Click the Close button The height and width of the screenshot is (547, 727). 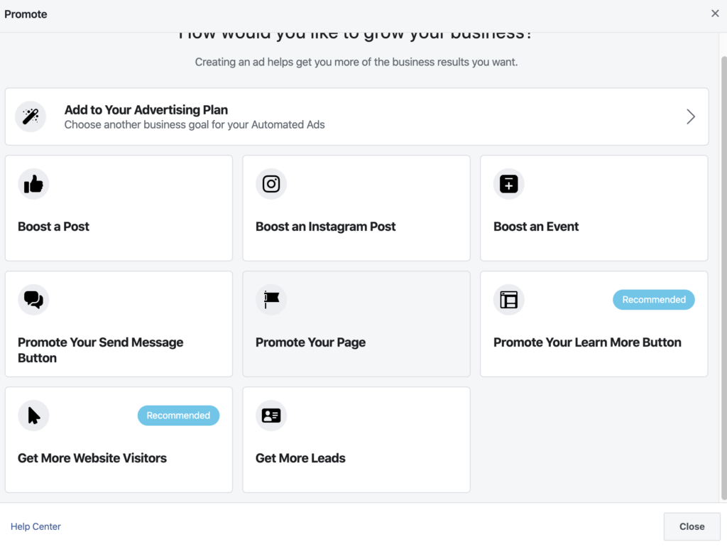coord(692,526)
